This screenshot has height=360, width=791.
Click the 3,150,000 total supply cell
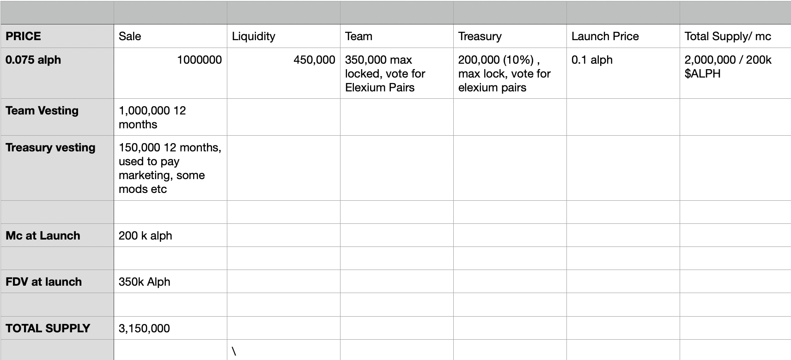[x=170, y=328]
